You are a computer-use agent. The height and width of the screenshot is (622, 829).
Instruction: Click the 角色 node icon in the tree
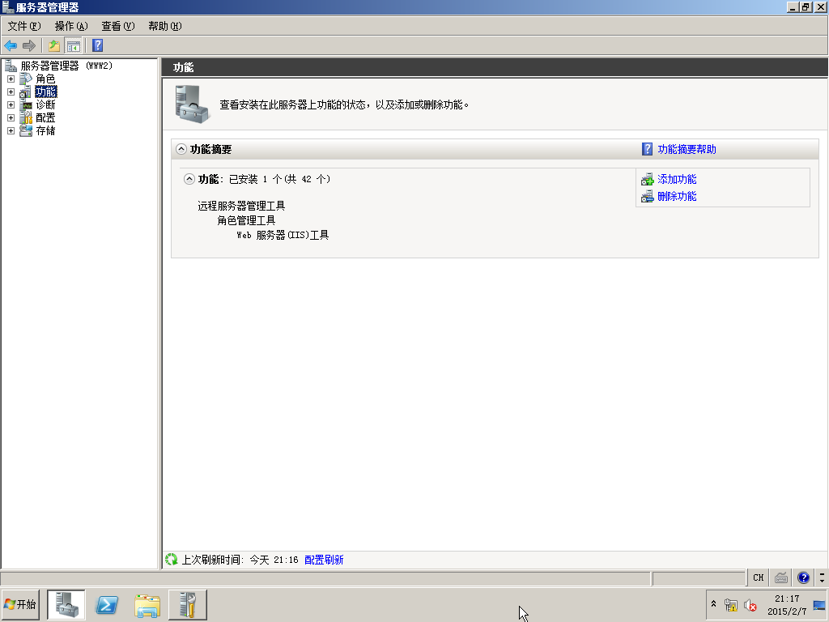point(25,79)
